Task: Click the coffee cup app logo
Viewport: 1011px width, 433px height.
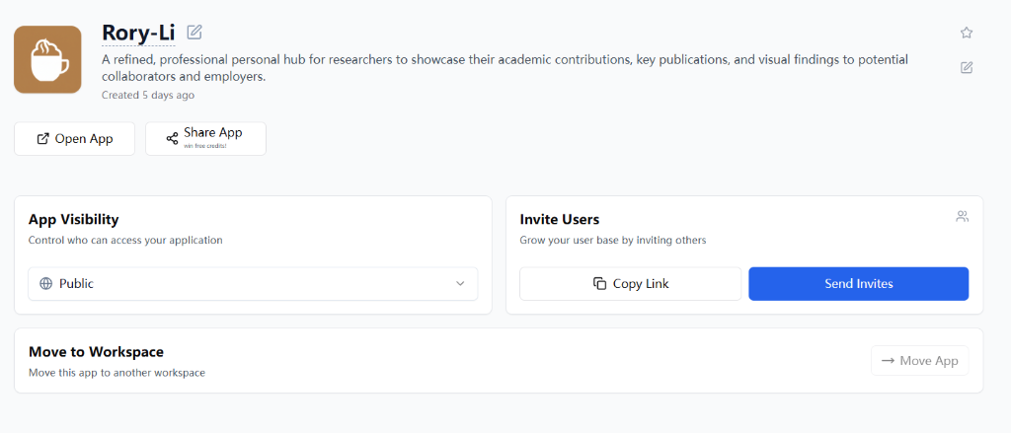Action: pos(47,59)
